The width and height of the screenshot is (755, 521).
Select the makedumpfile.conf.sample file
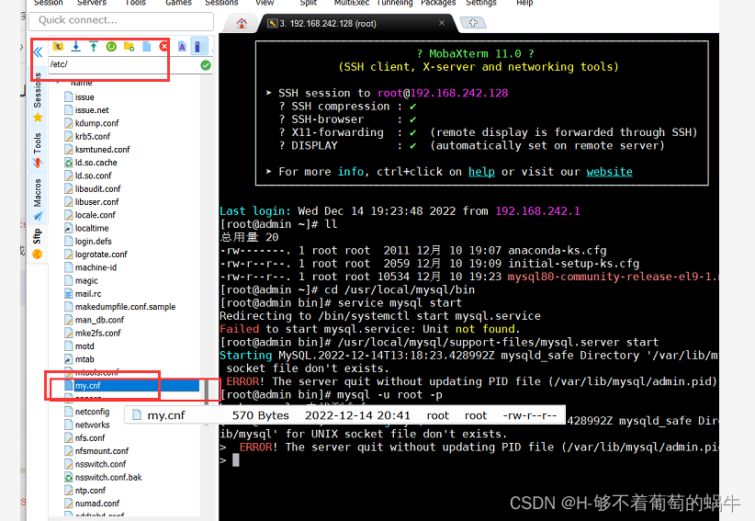[125, 307]
